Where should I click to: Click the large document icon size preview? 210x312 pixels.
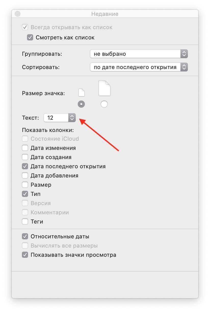[x=104, y=88]
